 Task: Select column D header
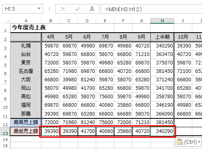tap(87, 21)
